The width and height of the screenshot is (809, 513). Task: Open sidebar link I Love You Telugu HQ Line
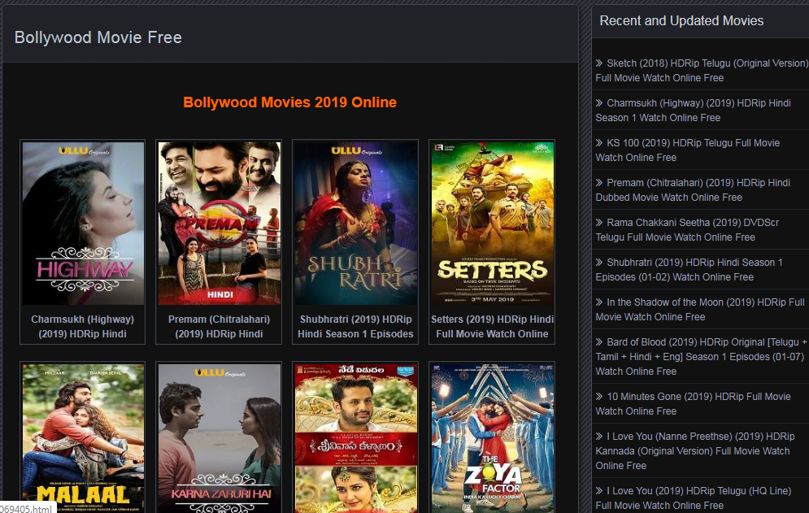[x=694, y=498]
